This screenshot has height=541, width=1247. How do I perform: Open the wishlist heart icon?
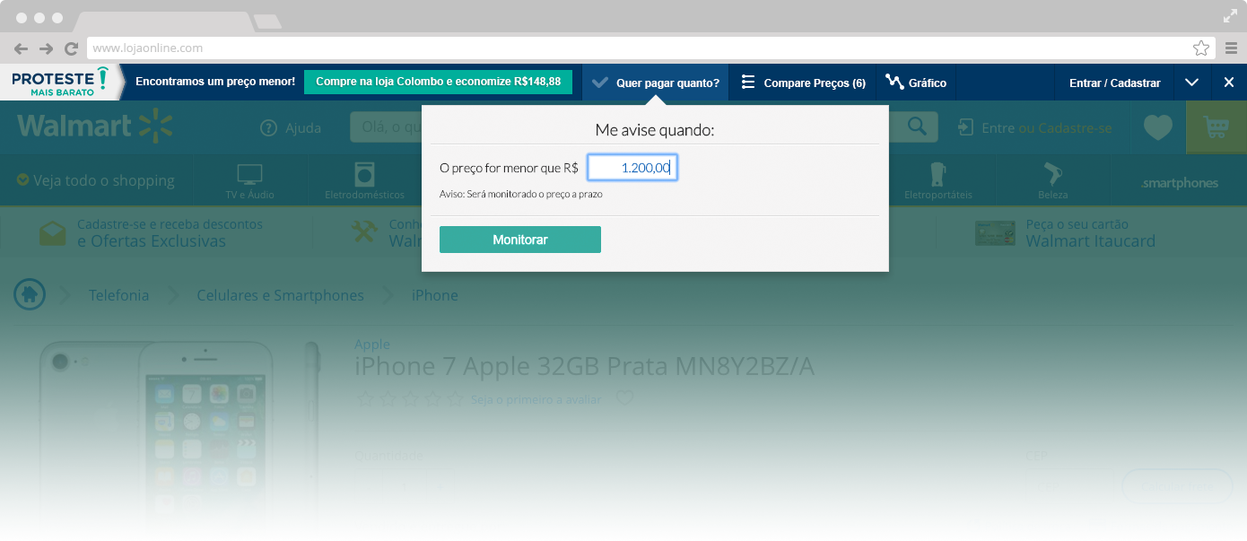1157,127
